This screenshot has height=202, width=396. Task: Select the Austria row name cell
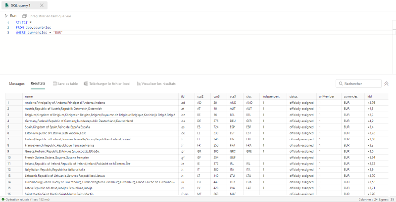click(x=101, y=109)
